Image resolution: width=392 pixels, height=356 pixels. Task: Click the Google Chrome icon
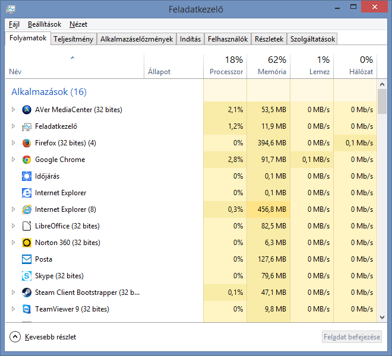click(27, 160)
